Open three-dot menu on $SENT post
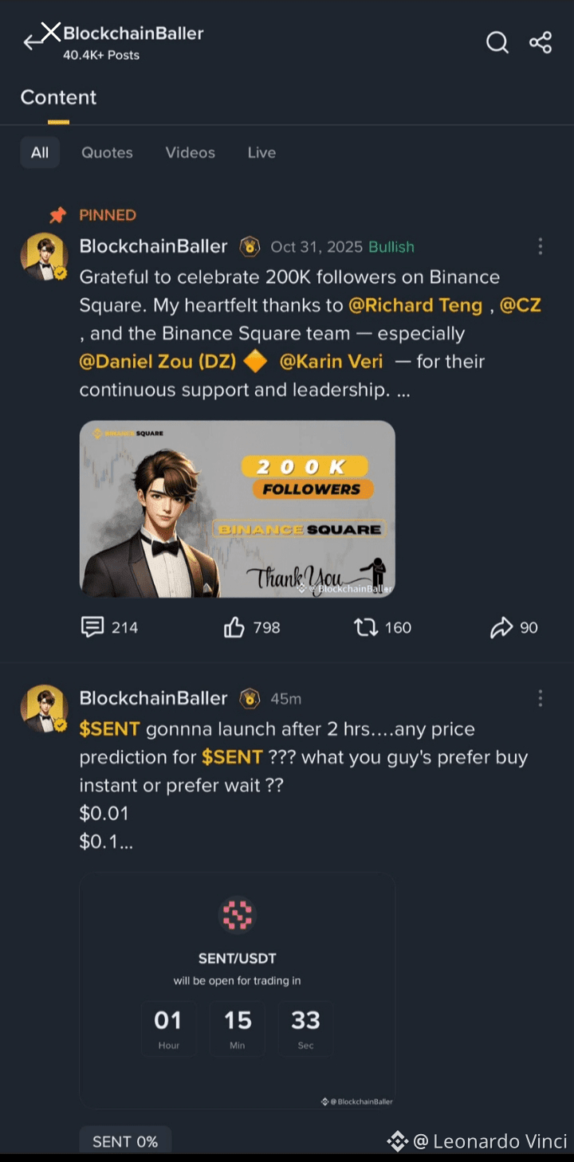Screen dimensions: 574x1162 pyautogui.click(x=541, y=698)
